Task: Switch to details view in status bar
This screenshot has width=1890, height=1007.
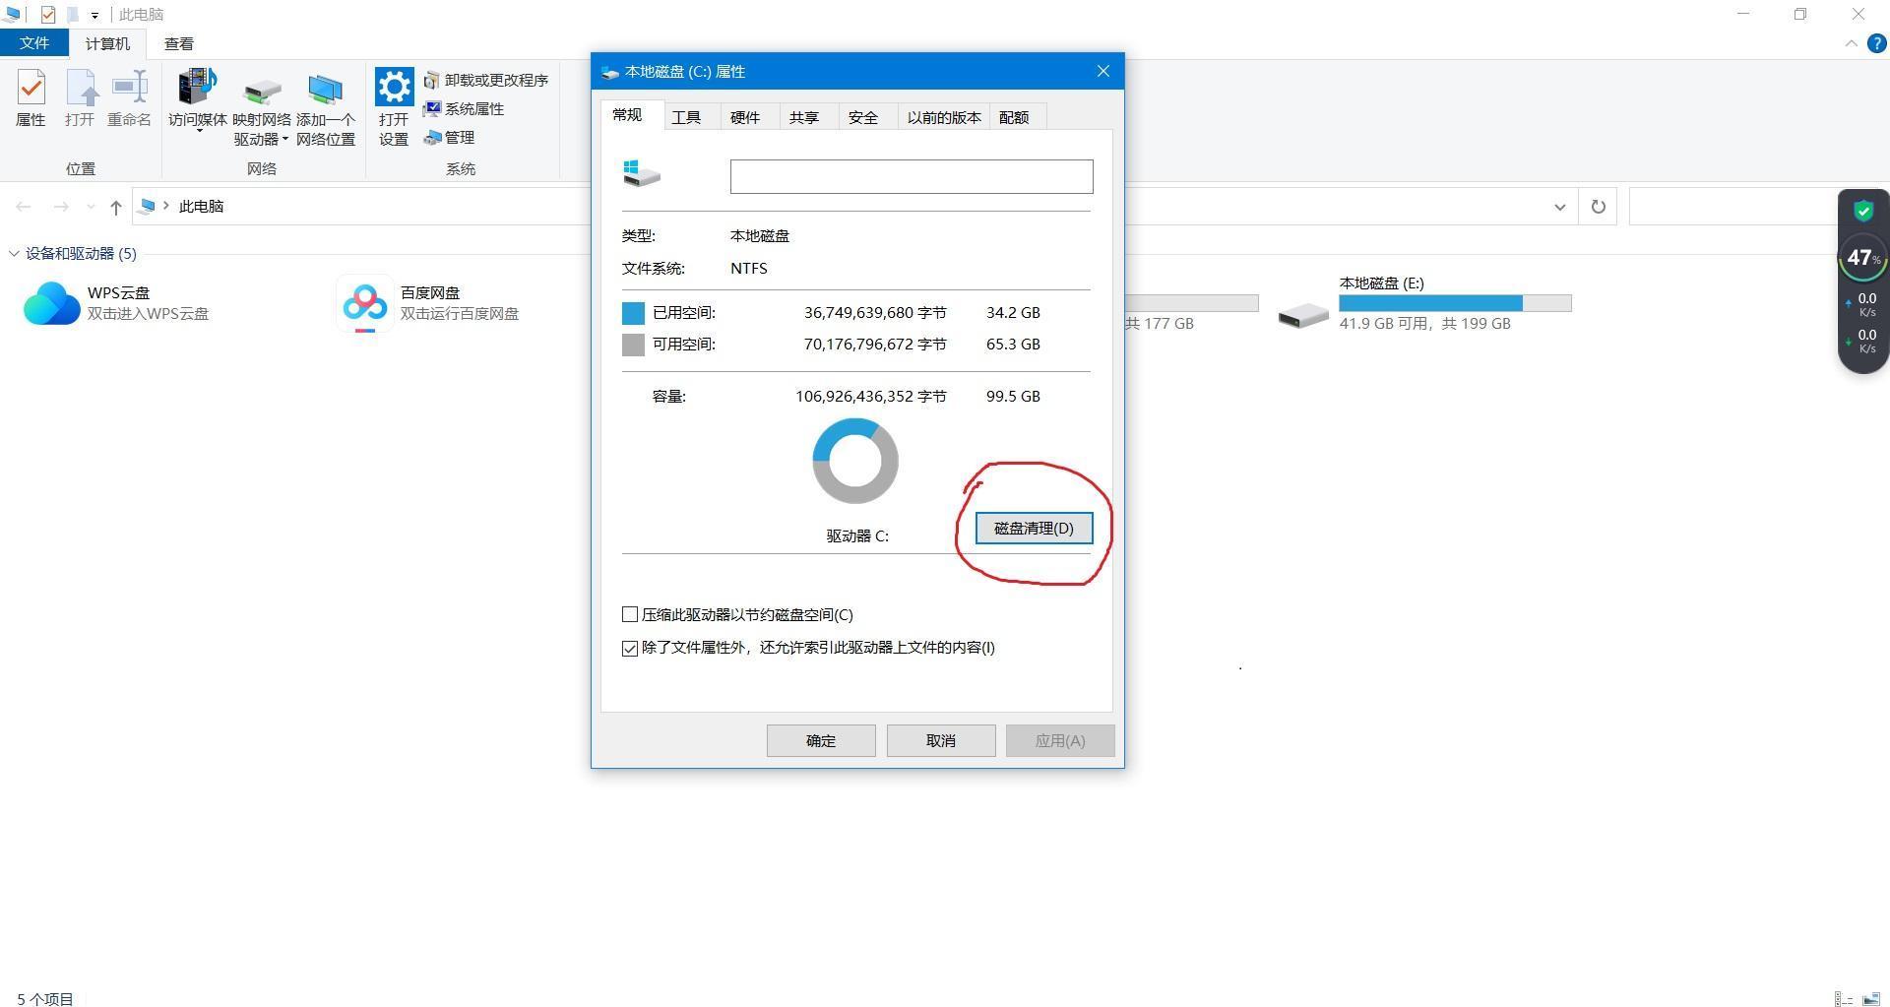Action: click(x=1844, y=999)
